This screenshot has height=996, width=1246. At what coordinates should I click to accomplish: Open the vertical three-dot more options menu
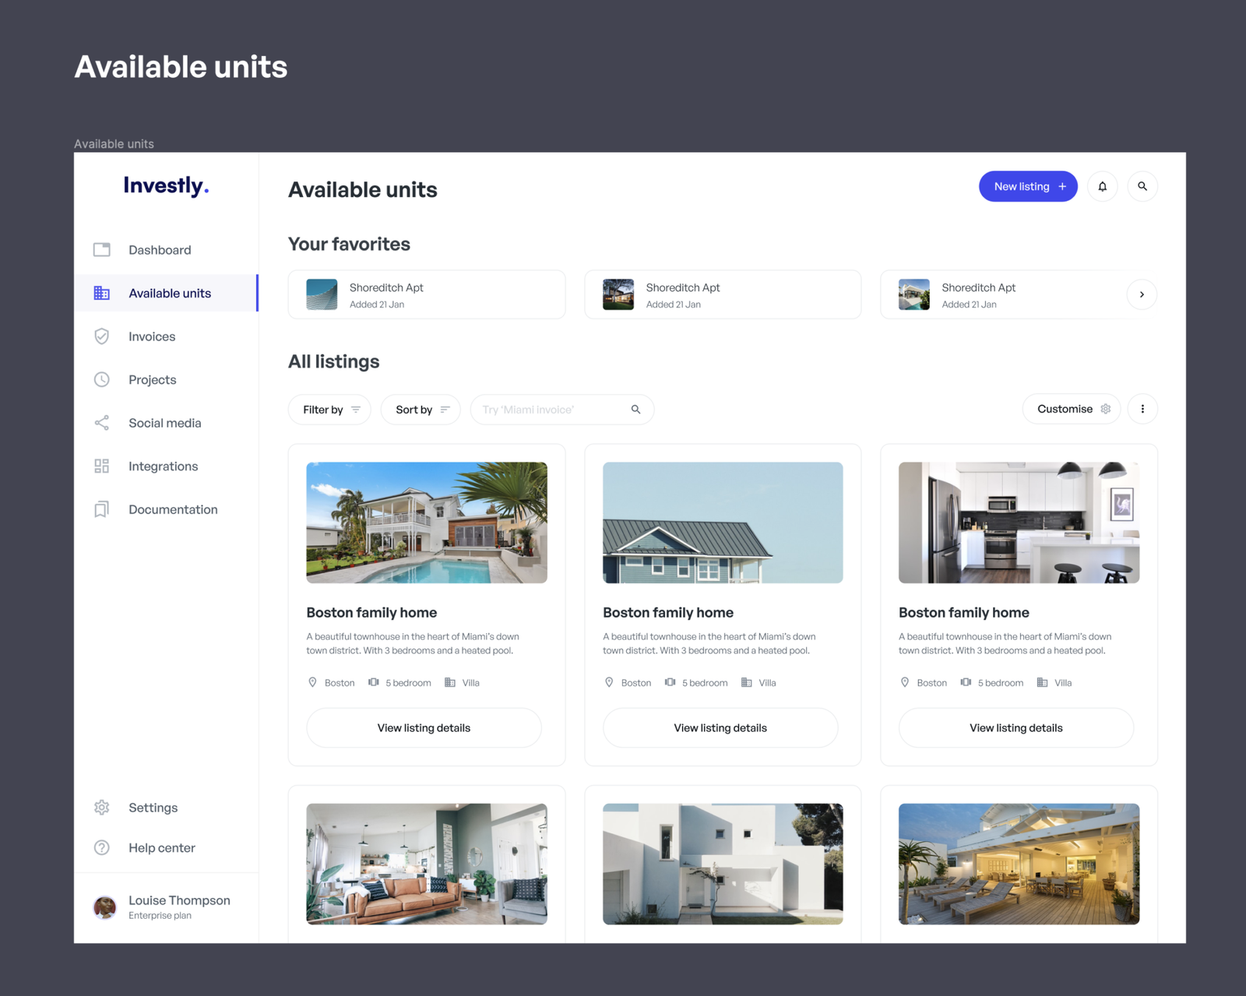coord(1142,409)
